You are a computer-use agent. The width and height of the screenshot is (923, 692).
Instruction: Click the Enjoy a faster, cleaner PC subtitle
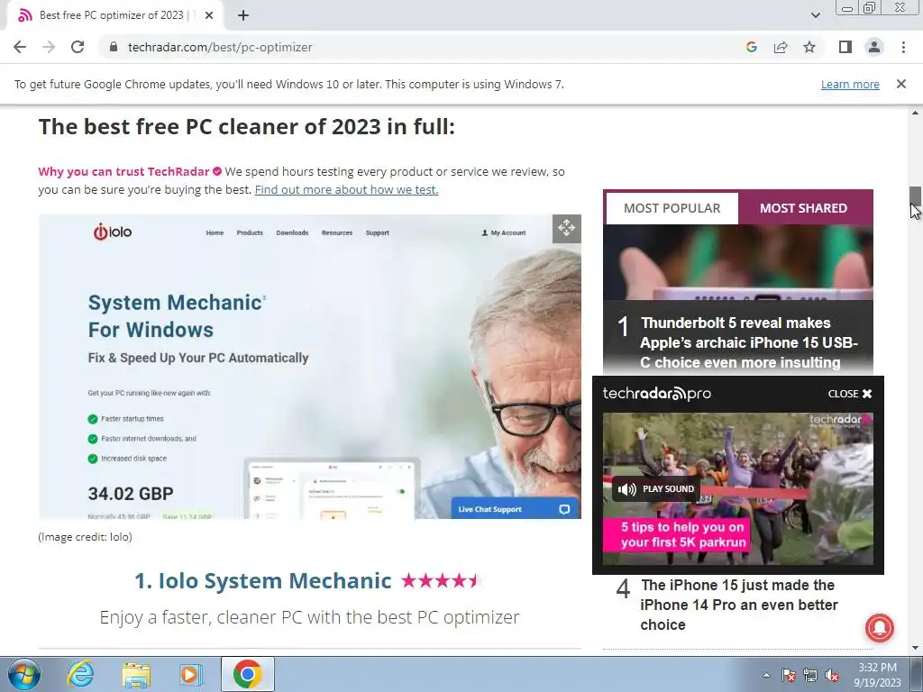310,617
